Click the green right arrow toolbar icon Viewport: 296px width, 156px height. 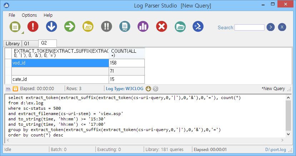tap(70, 26)
